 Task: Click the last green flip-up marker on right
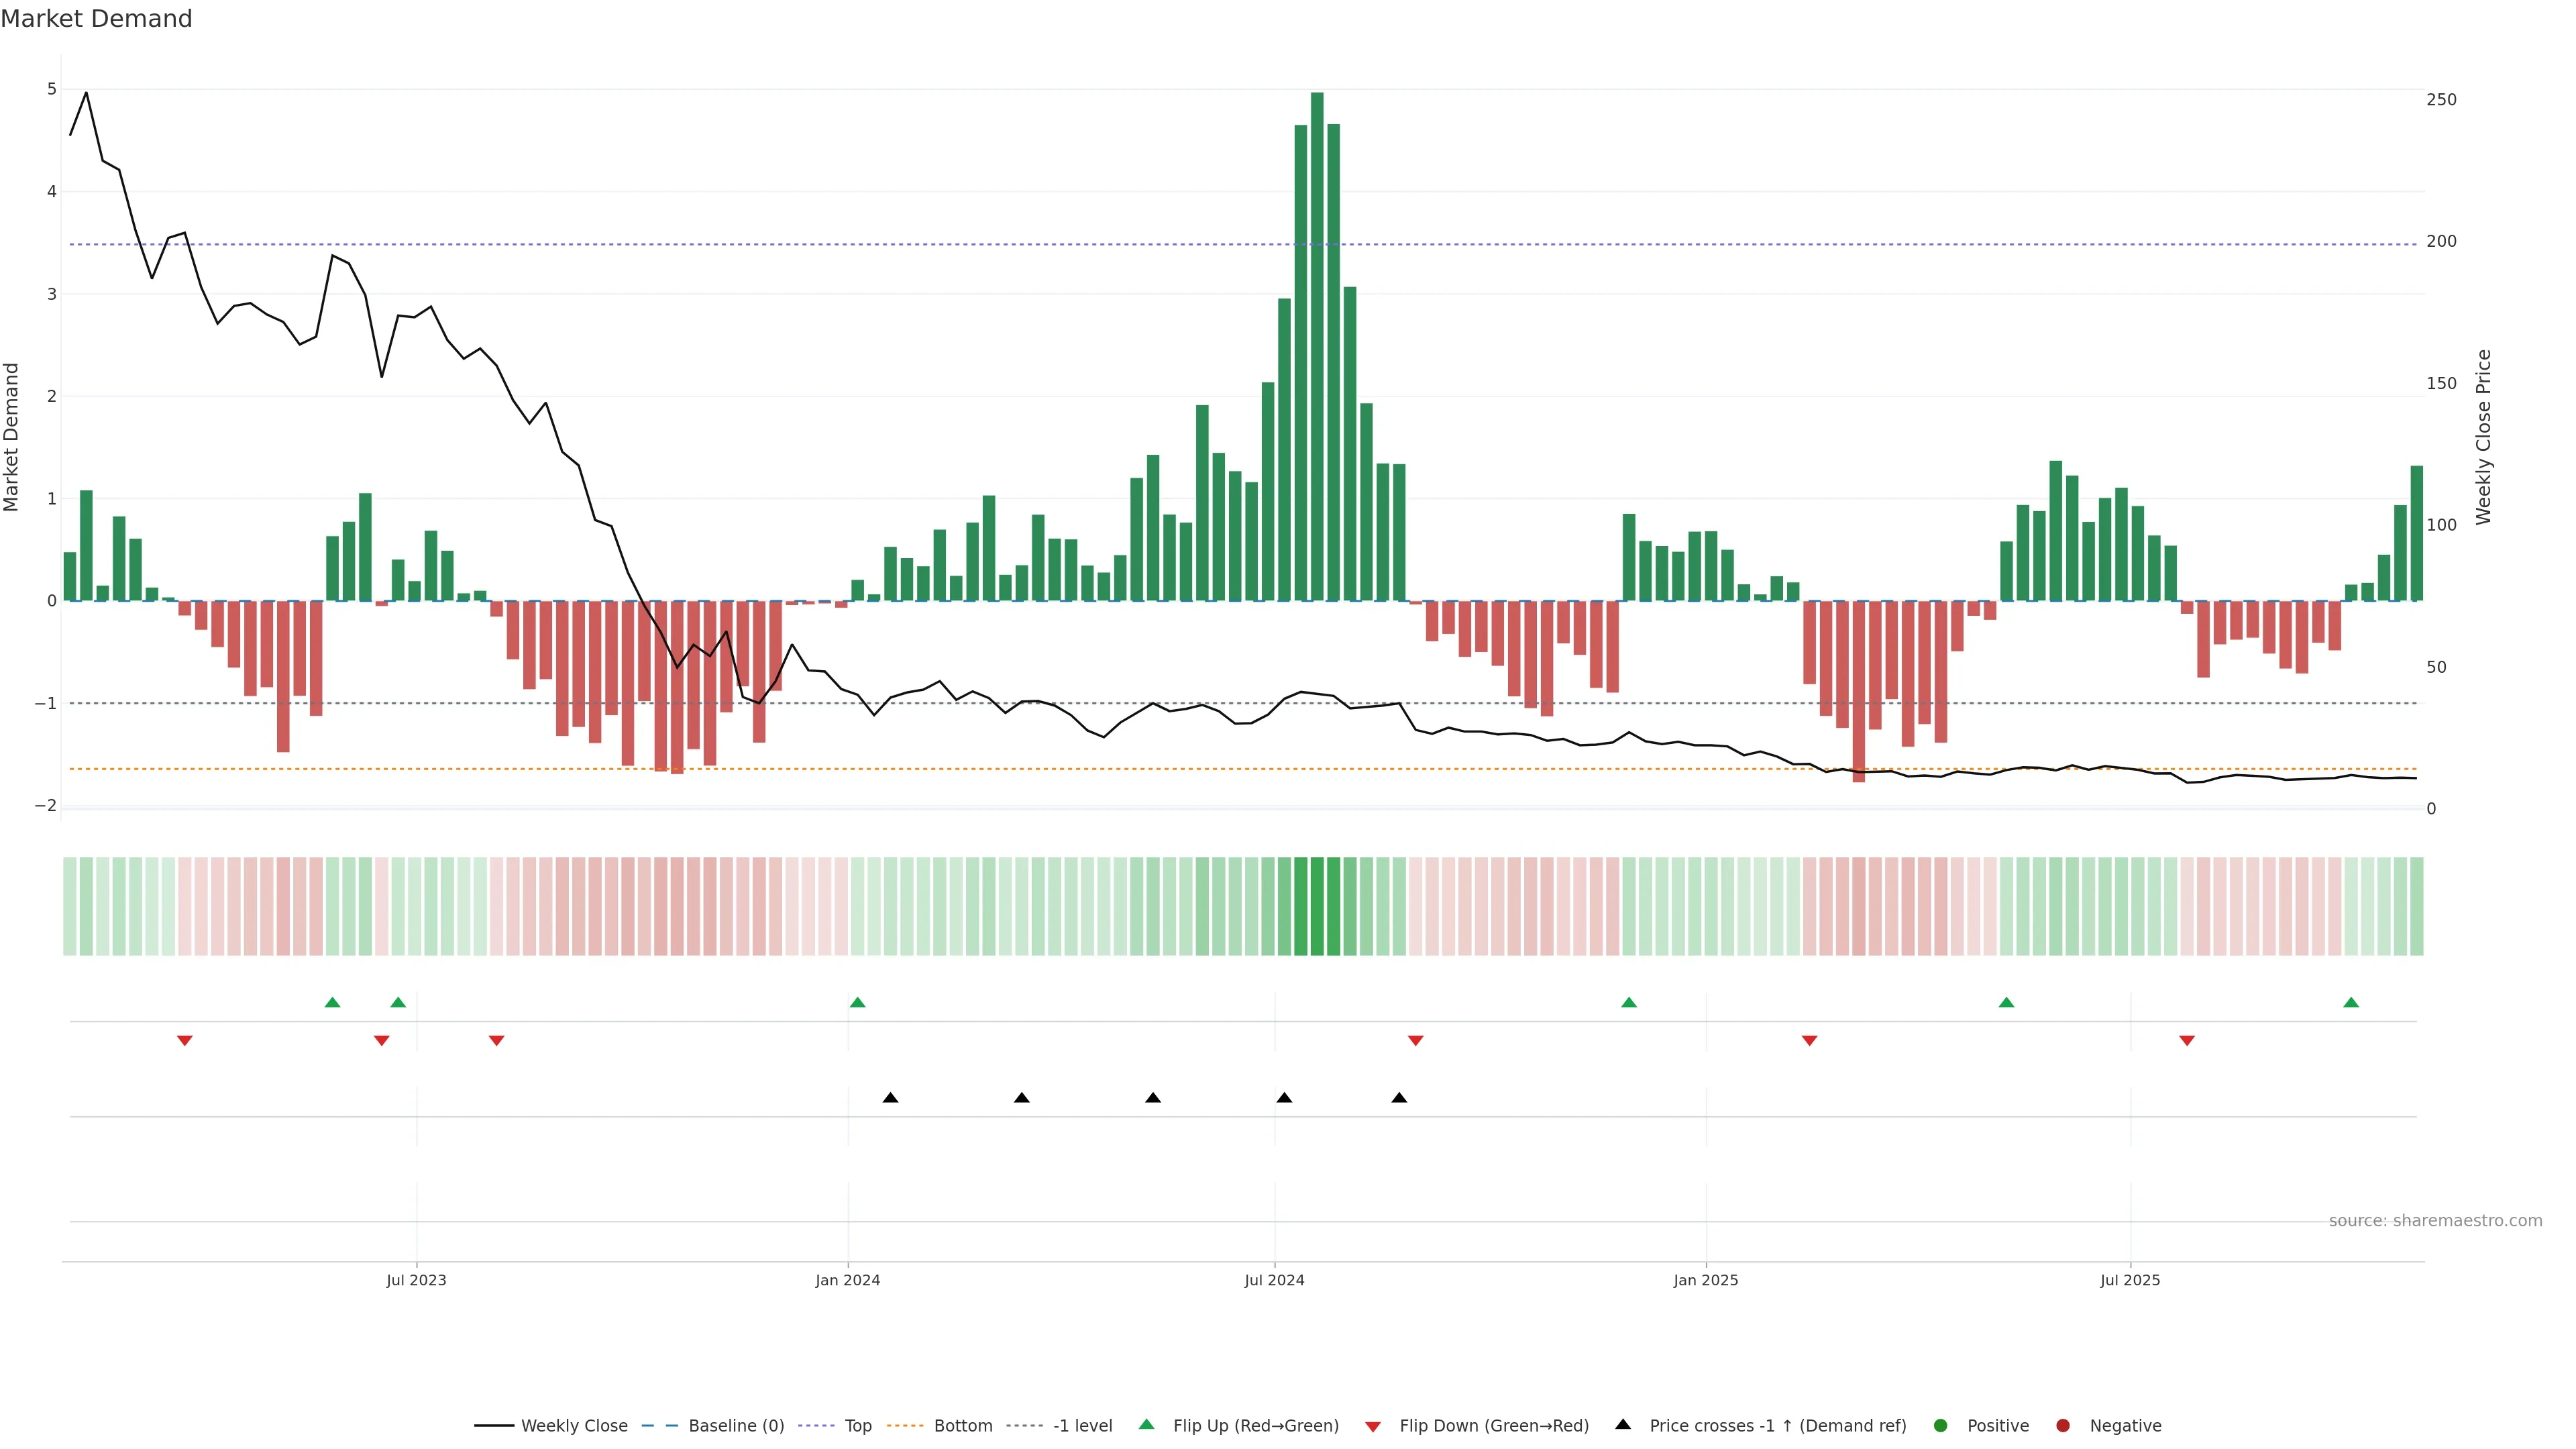2351,1002
